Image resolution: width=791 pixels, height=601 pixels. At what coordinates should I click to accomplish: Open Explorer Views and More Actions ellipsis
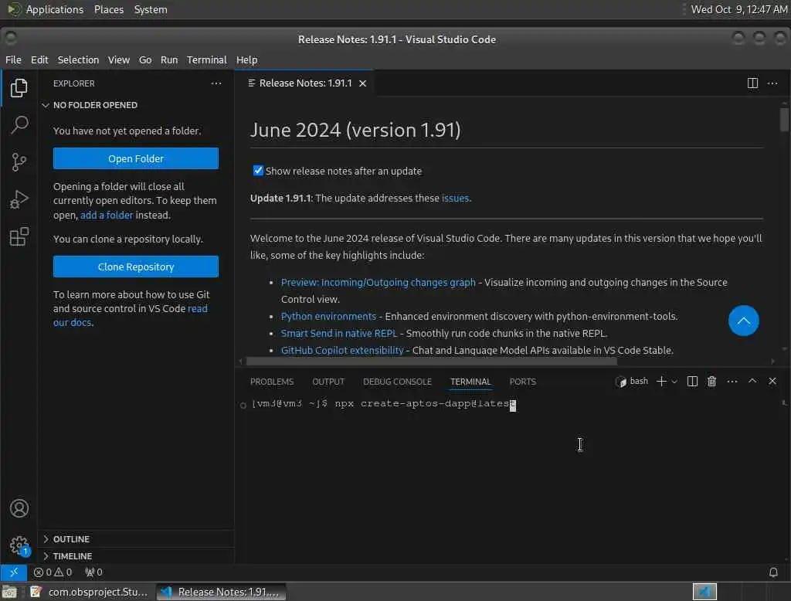click(216, 83)
